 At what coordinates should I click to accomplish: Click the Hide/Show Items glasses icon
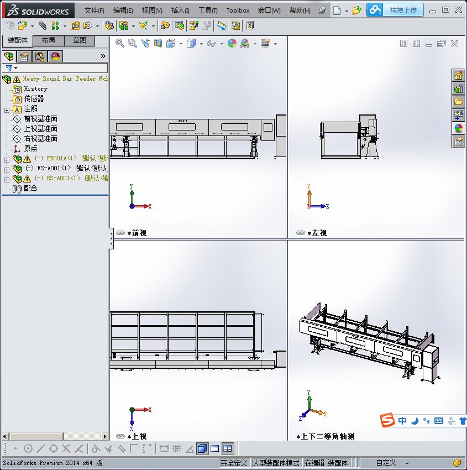click(212, 44)
